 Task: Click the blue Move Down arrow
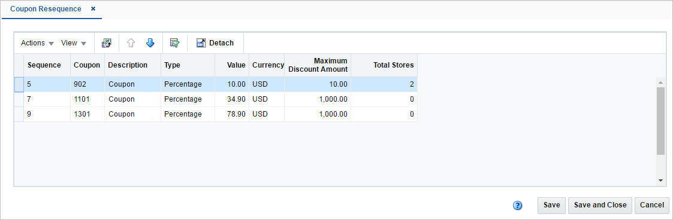150,43
